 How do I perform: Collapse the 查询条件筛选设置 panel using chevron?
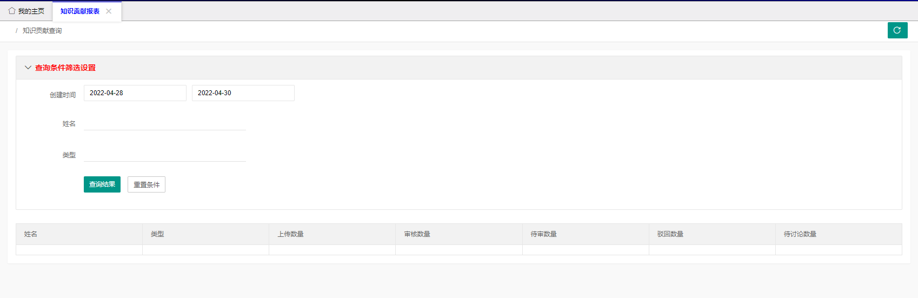[28, 68]
